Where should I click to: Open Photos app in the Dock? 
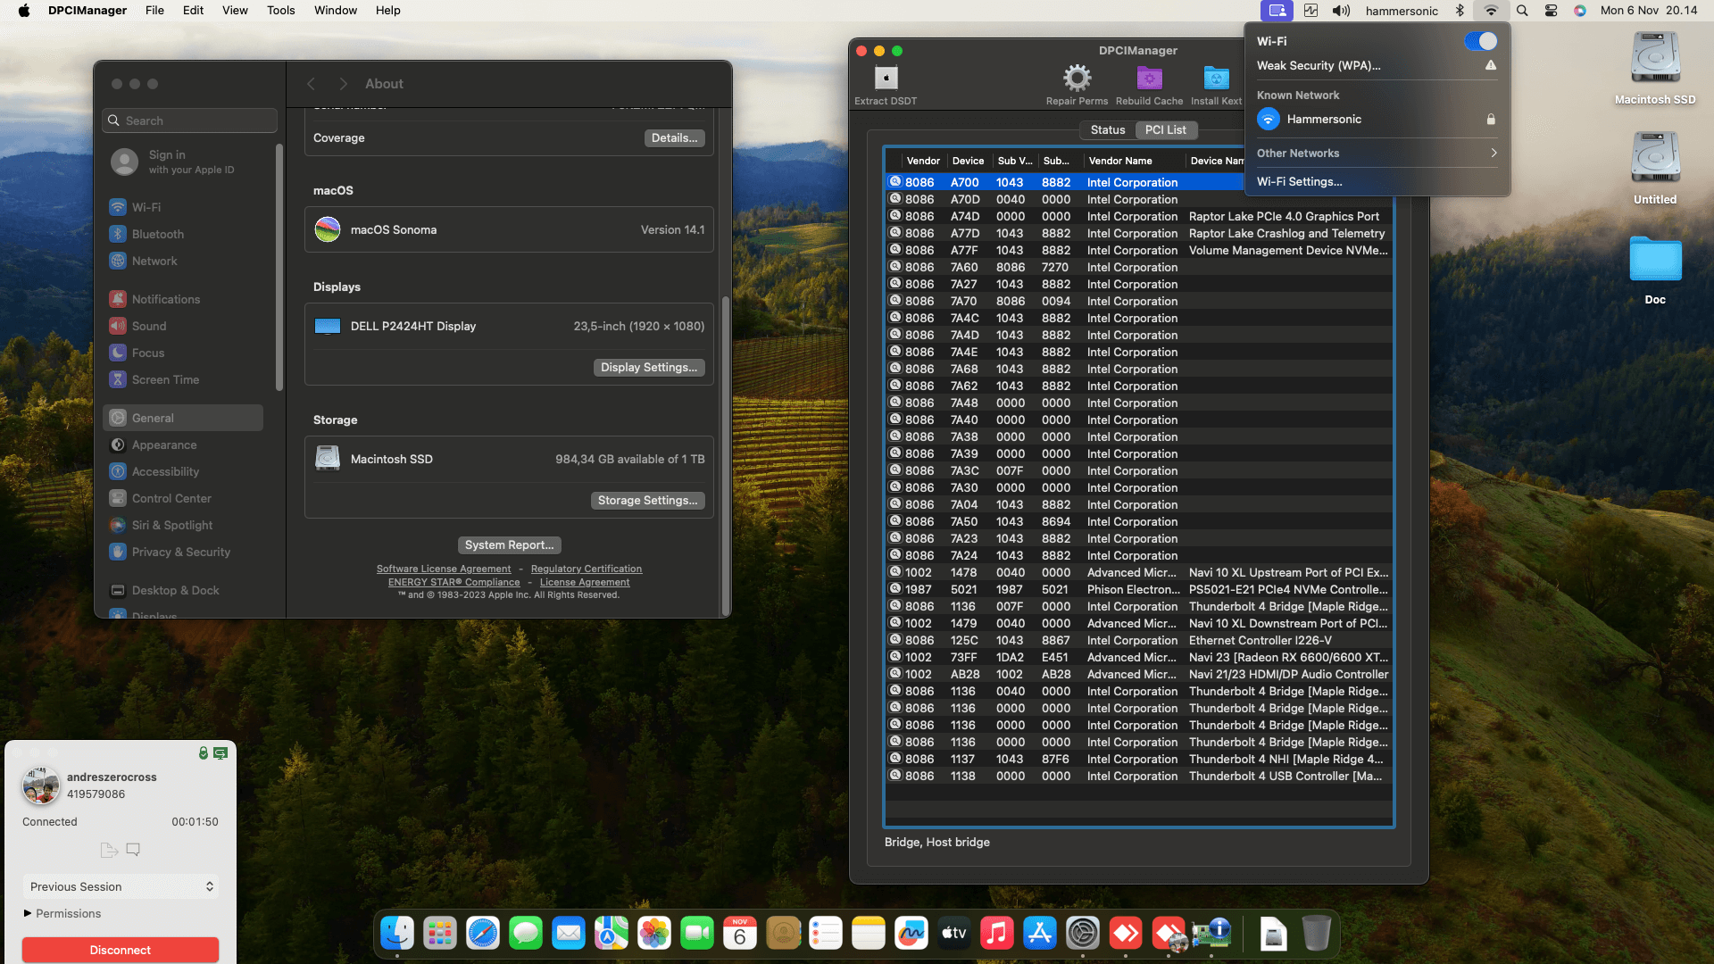(654, 934)
